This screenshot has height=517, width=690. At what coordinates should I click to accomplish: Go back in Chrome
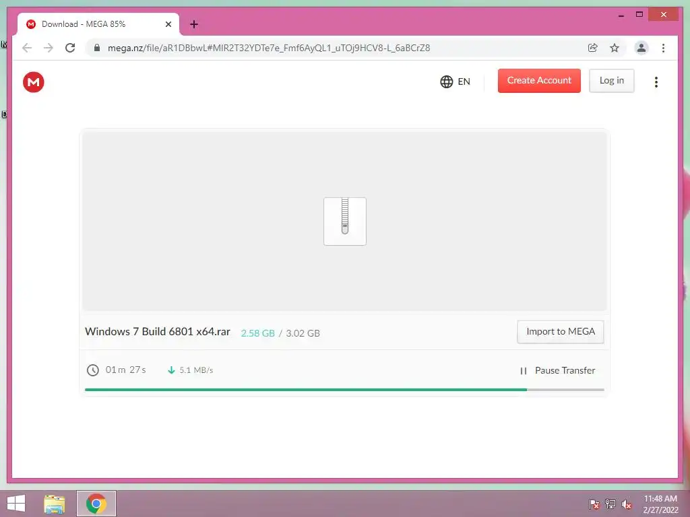click(27, 48)
